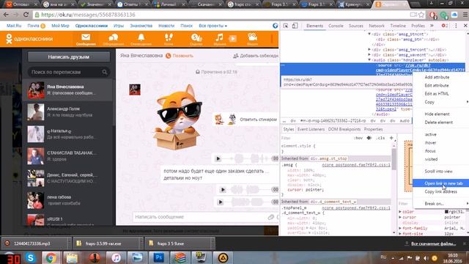Image resolution: width=469 pixels, height=264 pixels.
Task: Reload the page with refresh icon
Action: [x=26, y=15]
